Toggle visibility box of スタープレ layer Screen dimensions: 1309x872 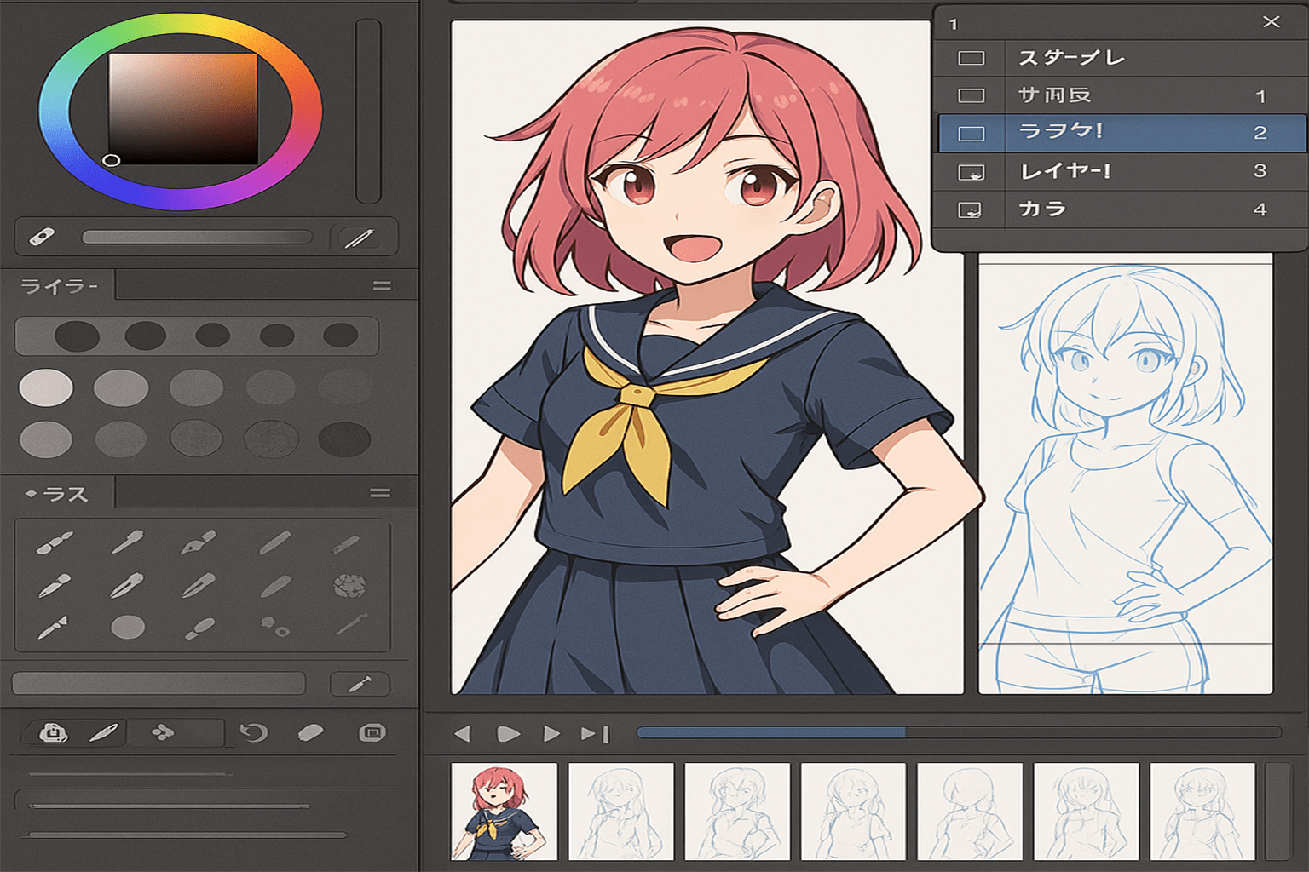point(971,58)
